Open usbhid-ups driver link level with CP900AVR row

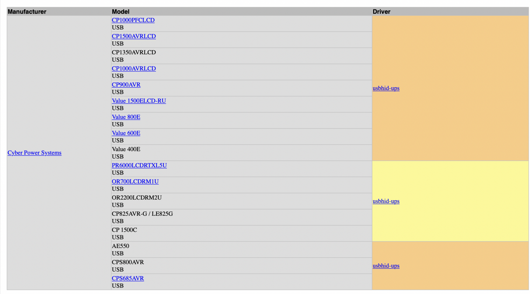point(386,88)
